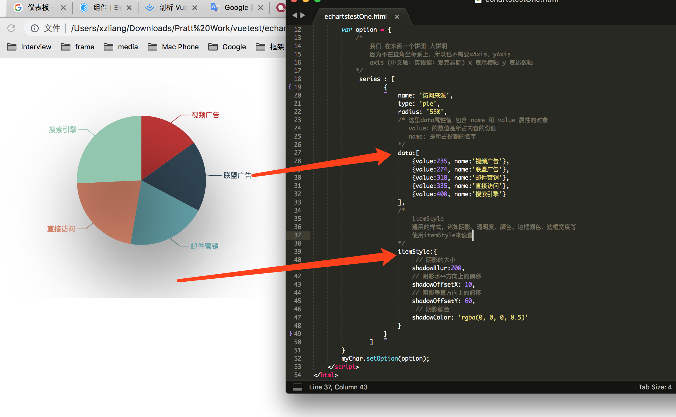The image size is (676, 417).
Task: Click the browser address bar URL
Action: coord(176,28)
